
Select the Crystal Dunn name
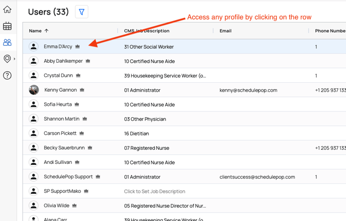[x=58, y=76]
